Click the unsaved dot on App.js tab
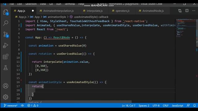The width and height of the screenshot is (198, 111). (33, 11)
